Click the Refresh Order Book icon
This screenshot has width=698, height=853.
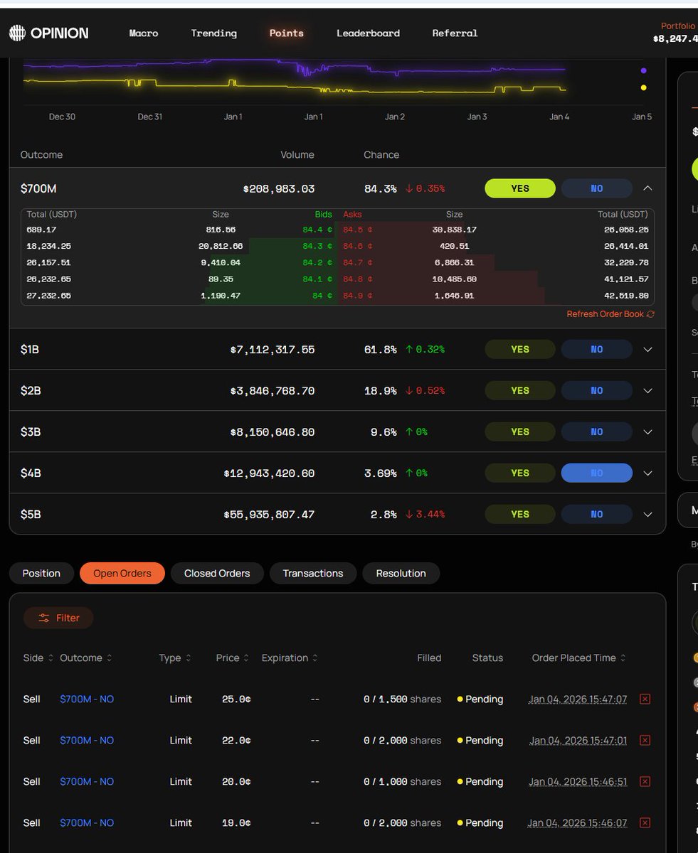pos(650,314)
